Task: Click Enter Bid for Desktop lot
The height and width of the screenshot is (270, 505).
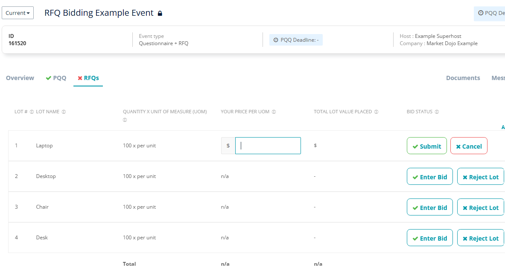Action: click(x=429, y=176)
